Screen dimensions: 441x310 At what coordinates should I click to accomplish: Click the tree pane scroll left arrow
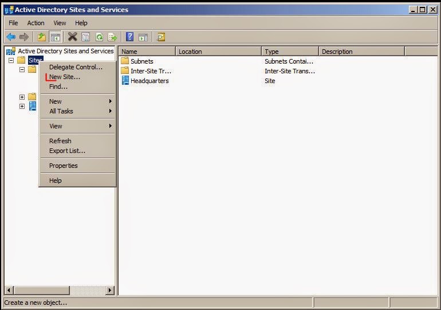click(x=9, y=290)
